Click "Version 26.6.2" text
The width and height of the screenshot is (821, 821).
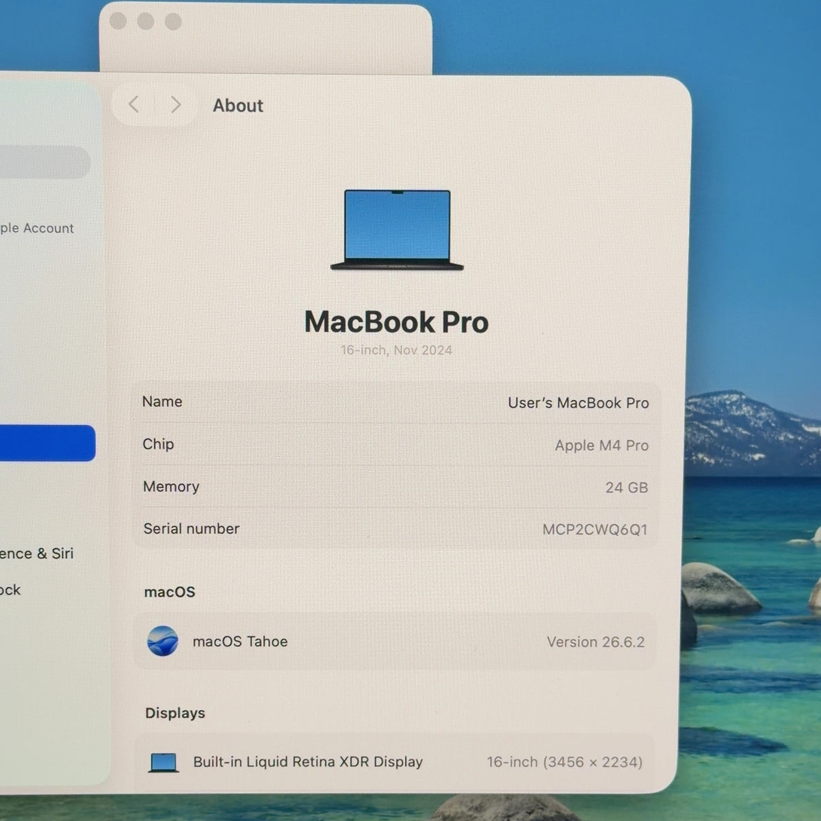(595, 642)
